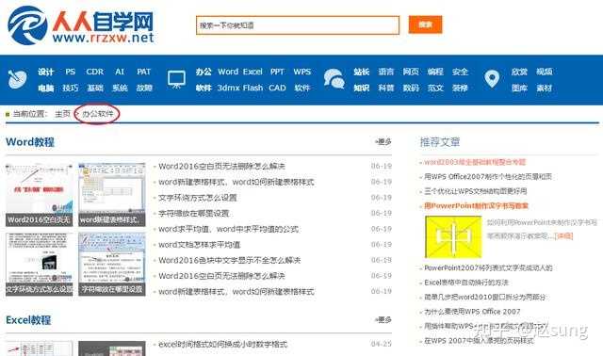Click the [详细] link beside yellow image

[563, 236]
